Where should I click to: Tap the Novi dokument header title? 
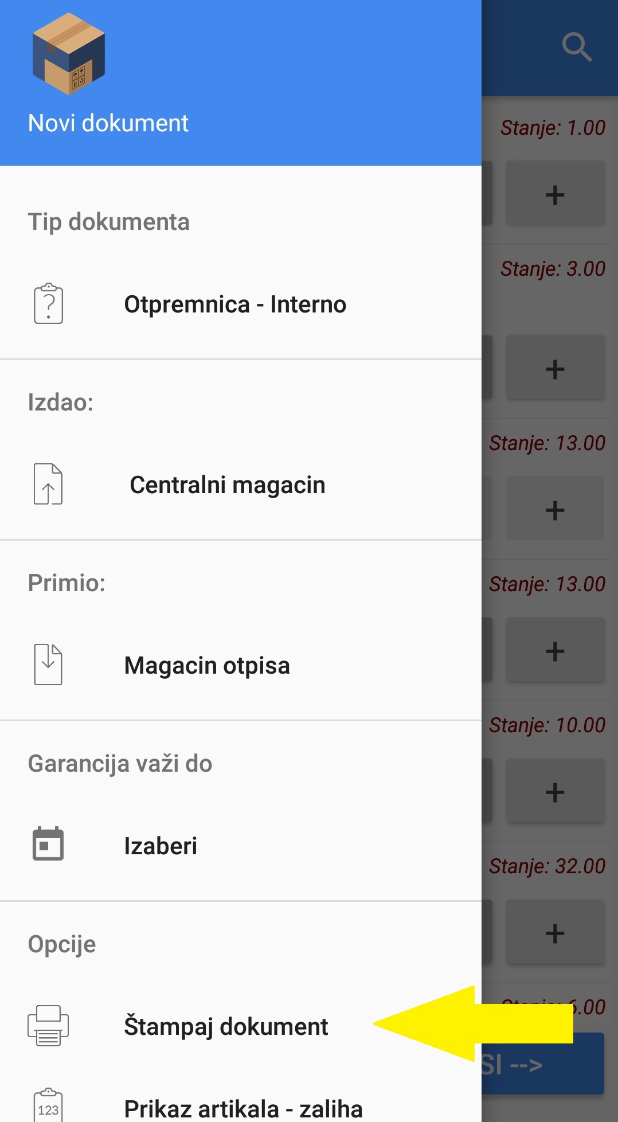pyautogui.click(x=108, y=123)
